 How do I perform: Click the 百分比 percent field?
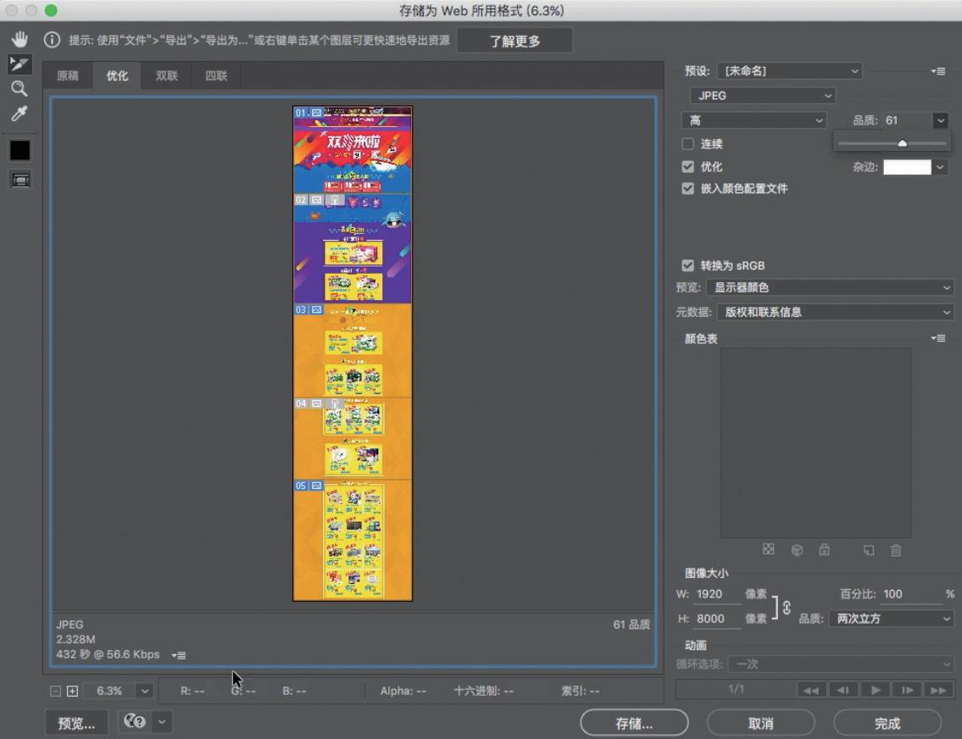pos(911,594)
